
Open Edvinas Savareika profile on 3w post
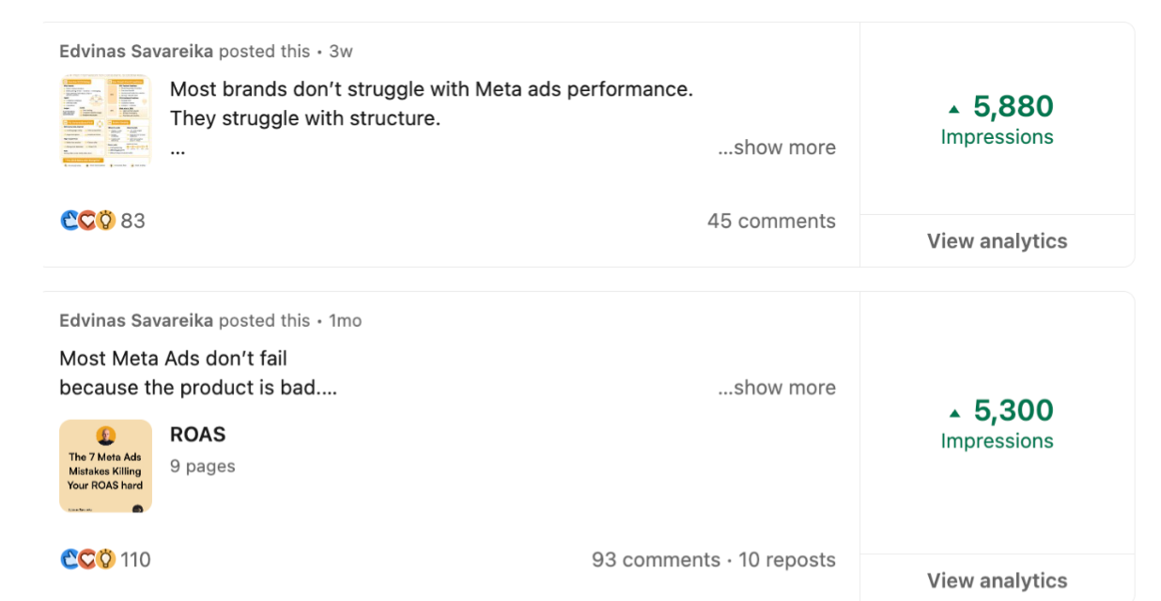click(136, 51)
